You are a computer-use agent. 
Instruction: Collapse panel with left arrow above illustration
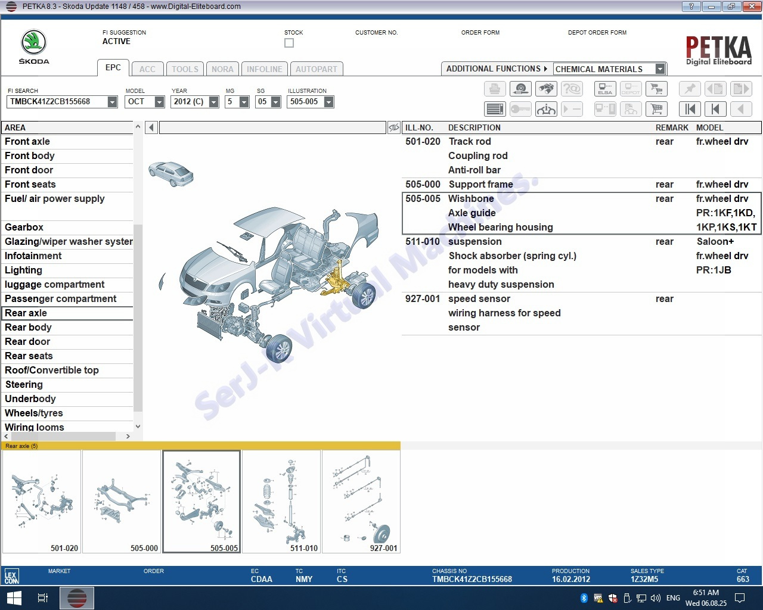pyautogui.click(x=151, y=127)
